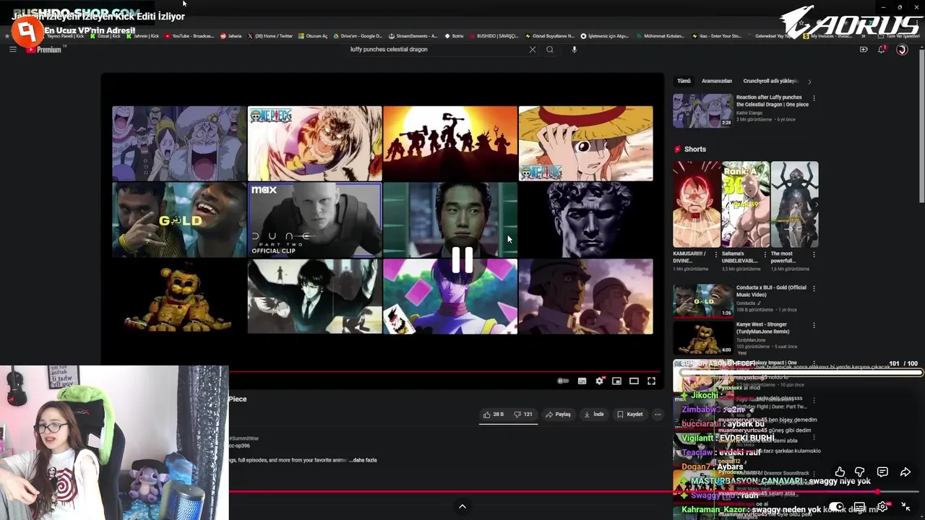Select the Aramanızdan filter chip
Image resolution: width=925 pixels, height=520 pixels.
(x=717, y=81)
